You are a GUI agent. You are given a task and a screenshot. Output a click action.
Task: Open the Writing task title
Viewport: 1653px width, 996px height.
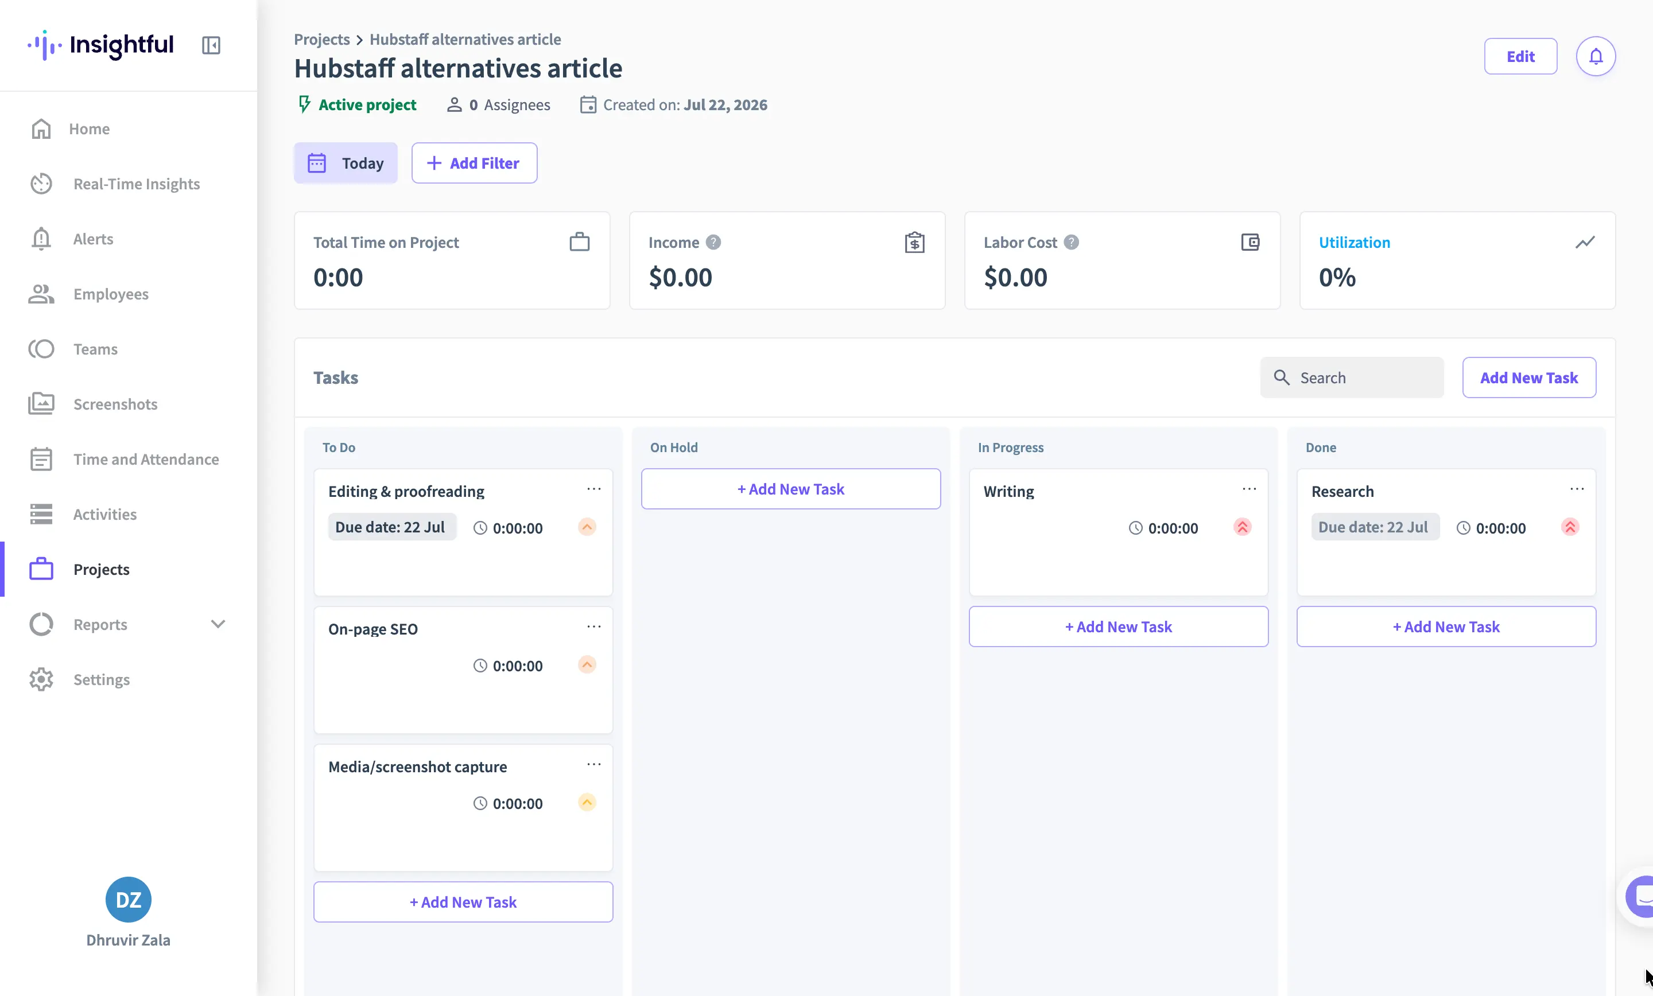point(1008,491)
